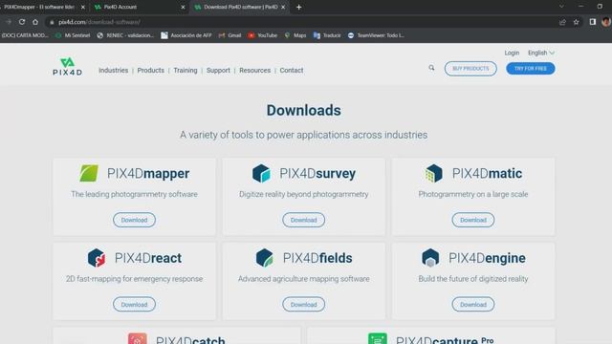Open the TeamViewer bookmark
Screen dimensions: 612x344
(376, 35)
